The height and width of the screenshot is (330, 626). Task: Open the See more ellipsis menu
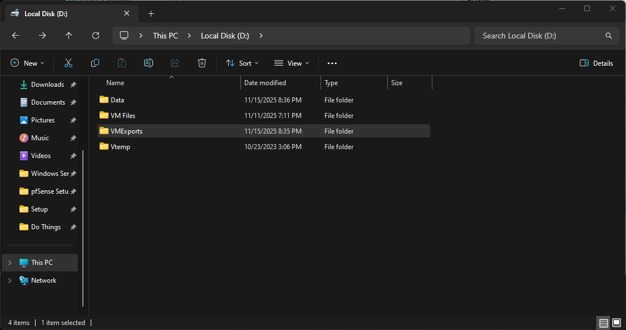(332, 63)
